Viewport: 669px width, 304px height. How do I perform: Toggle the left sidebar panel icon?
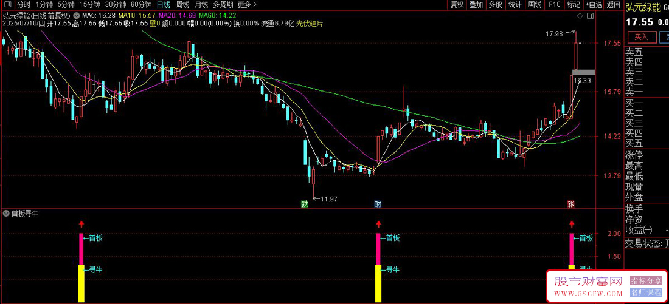point(8,5)
